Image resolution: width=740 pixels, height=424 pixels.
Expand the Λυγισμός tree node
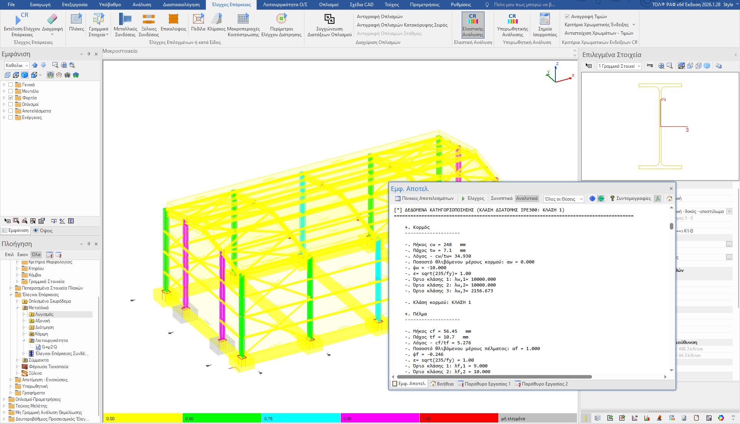click(24, 314)
